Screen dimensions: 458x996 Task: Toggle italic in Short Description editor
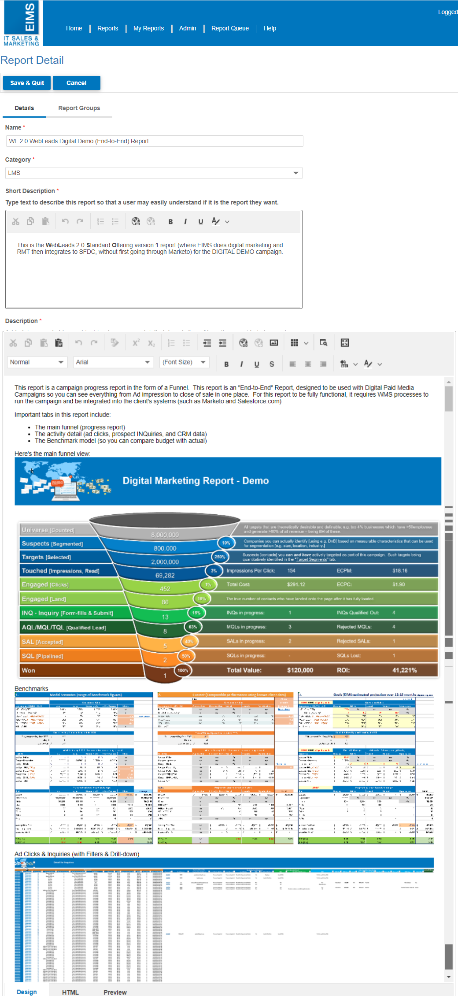pos(185,222)
